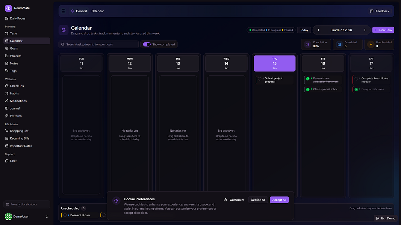401x225 pixels.
Task: Click the Completed legend green dot
Action: click(x=250, y=30)
